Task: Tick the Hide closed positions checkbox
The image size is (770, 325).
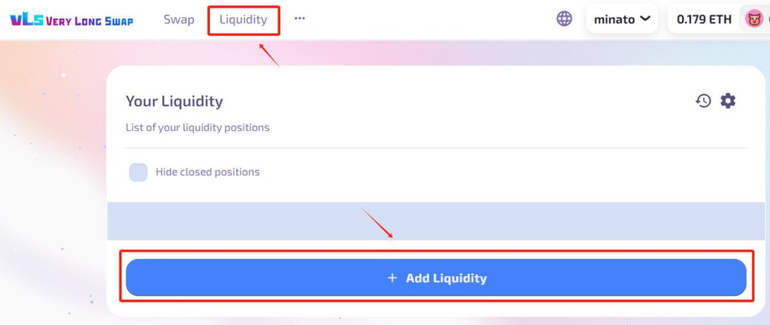Action: (138, 172)
